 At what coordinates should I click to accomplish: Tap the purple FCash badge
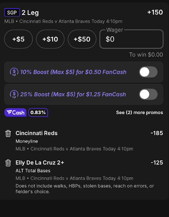(x=15, y=112)
